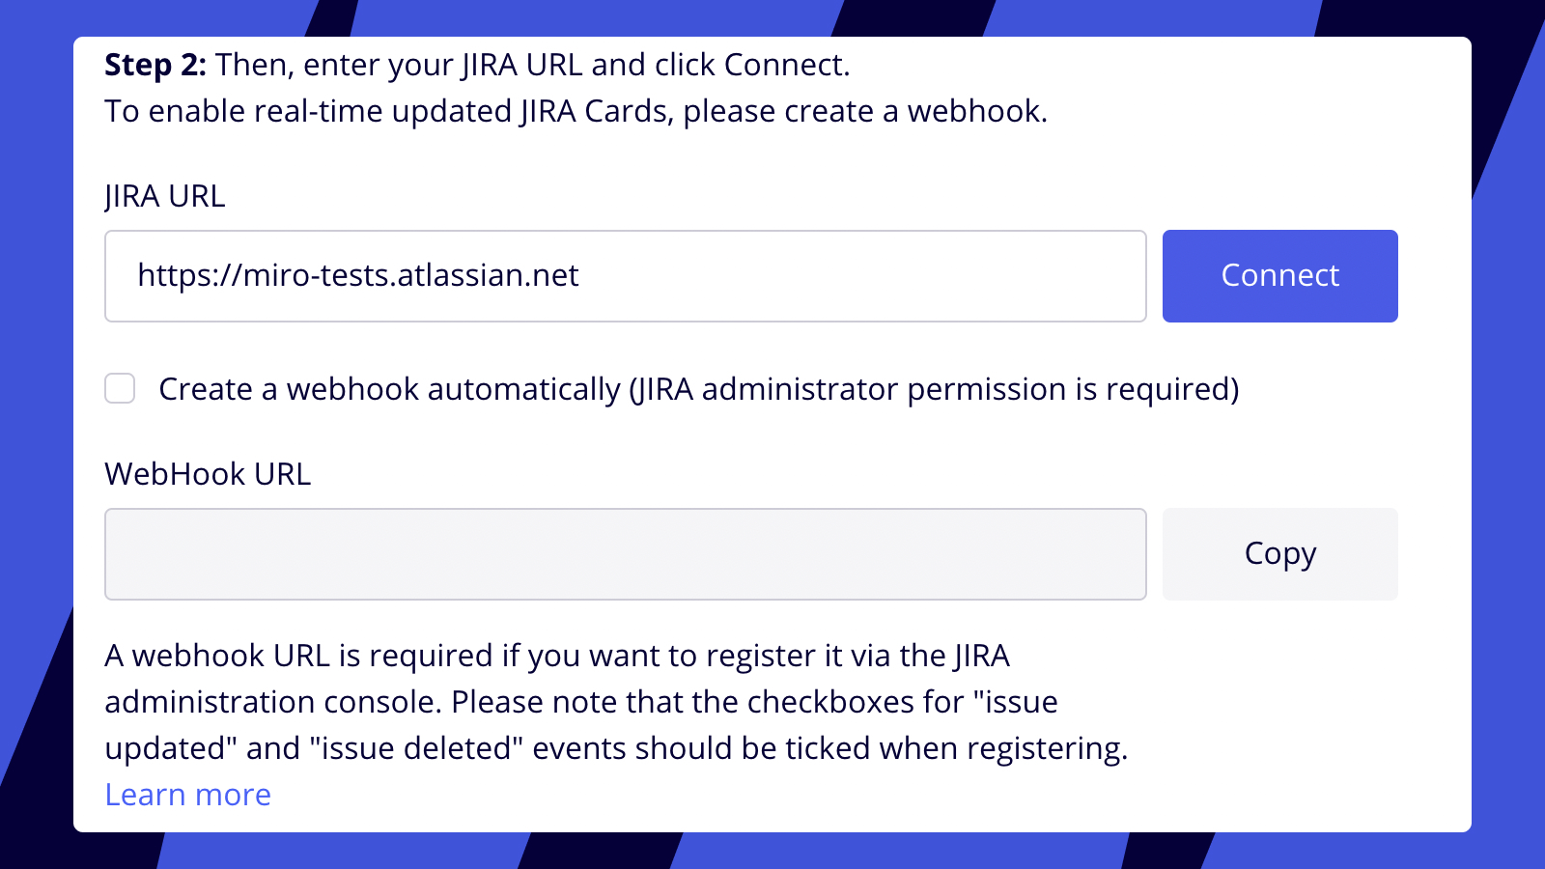Click the bold "Step 2:" heading
Viewport: 1545px width, 869px height.
(x=154, y=65)
